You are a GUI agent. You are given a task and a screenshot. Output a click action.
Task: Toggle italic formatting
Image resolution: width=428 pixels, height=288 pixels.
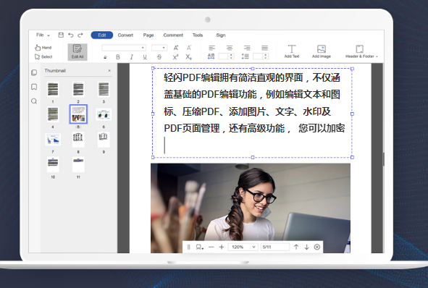(132, 57)
